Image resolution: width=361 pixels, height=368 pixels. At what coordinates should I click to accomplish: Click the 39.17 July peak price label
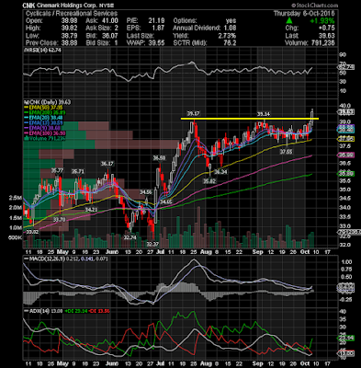pos(194,114)
